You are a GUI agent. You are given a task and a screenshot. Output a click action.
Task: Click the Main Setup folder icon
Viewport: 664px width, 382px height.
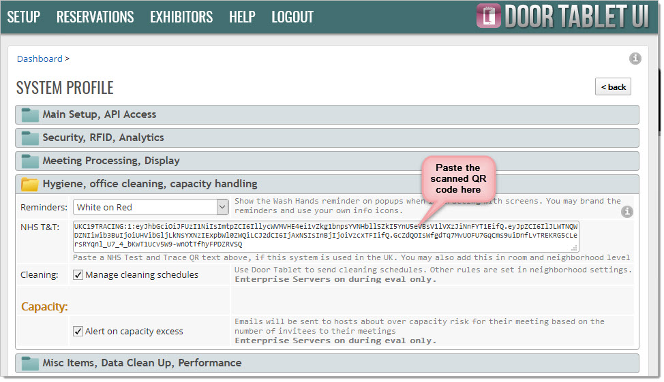coord(30,114)
